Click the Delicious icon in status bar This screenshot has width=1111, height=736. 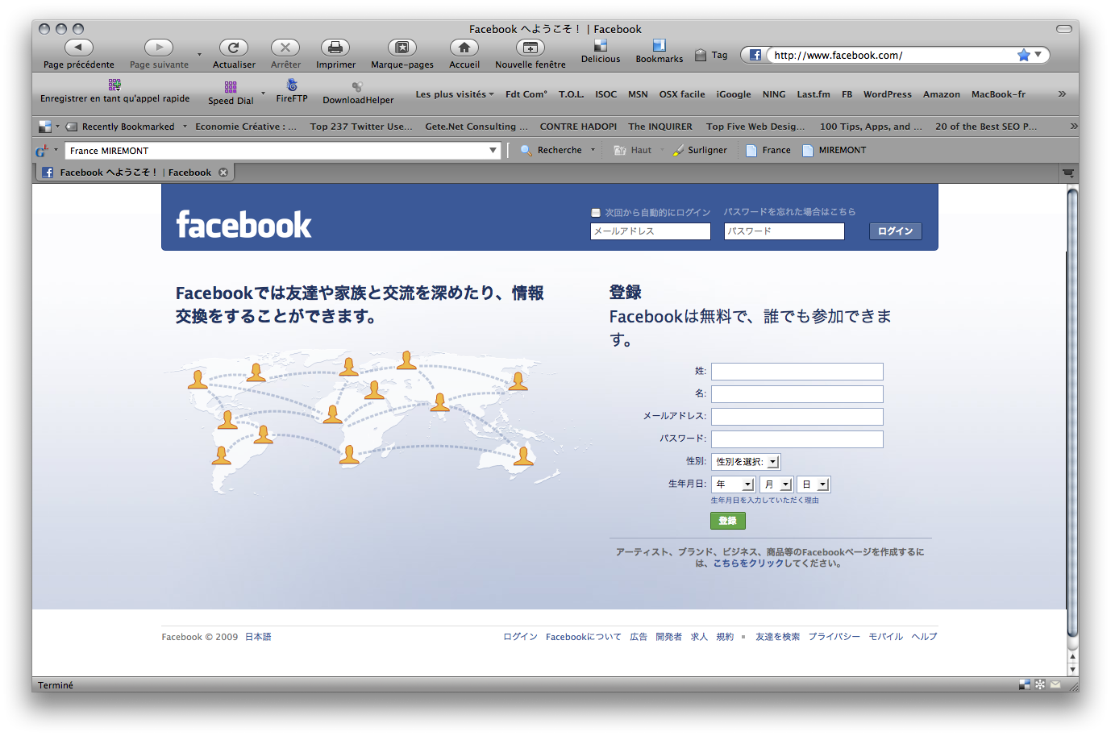pos(1025,684)
